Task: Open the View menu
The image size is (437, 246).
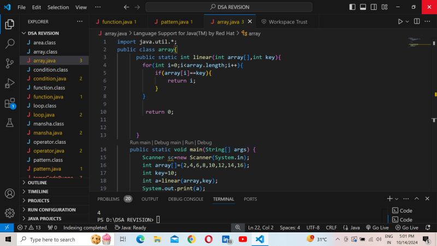Action: 81,7
